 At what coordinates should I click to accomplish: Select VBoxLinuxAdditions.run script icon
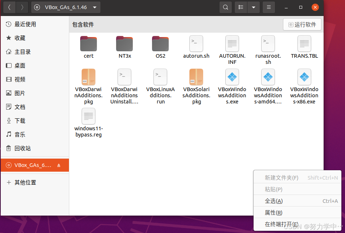pyautogui.click(x=160, y=77)
